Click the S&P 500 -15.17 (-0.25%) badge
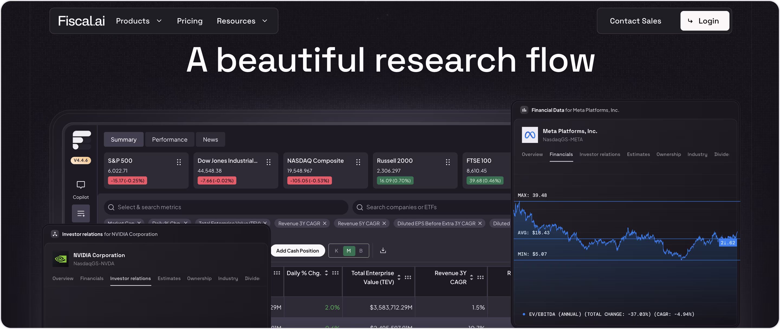 [128, 180]
